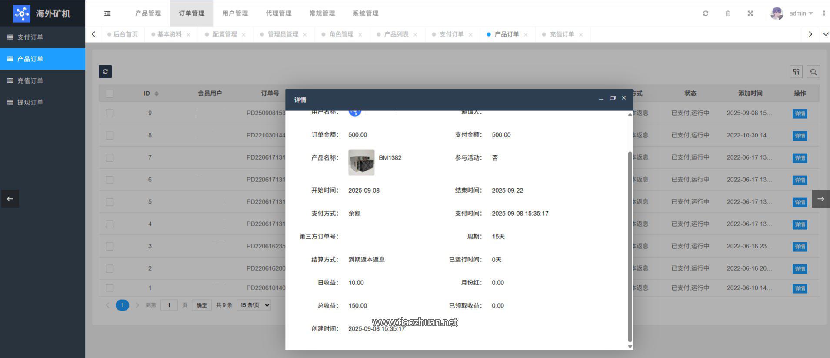Click the trash clear-cache icon in header
Screen dimensions: 830x358
(728, 13)
